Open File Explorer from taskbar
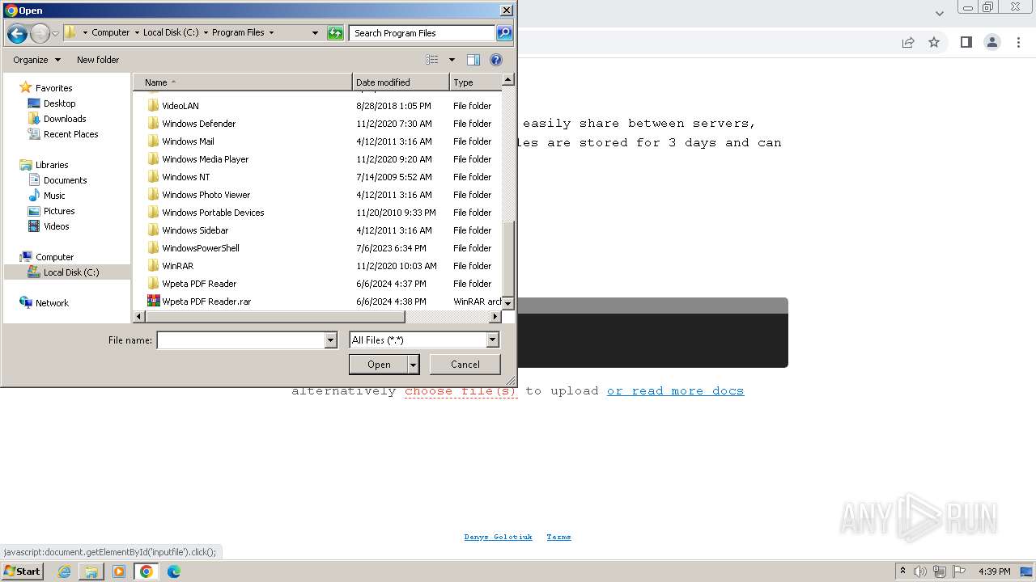 click(x=91, y=571)
